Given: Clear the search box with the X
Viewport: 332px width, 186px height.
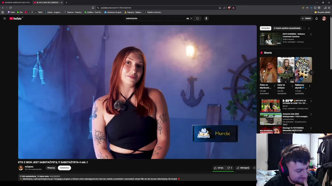Looking at the screenshot, I should [191, 18].
